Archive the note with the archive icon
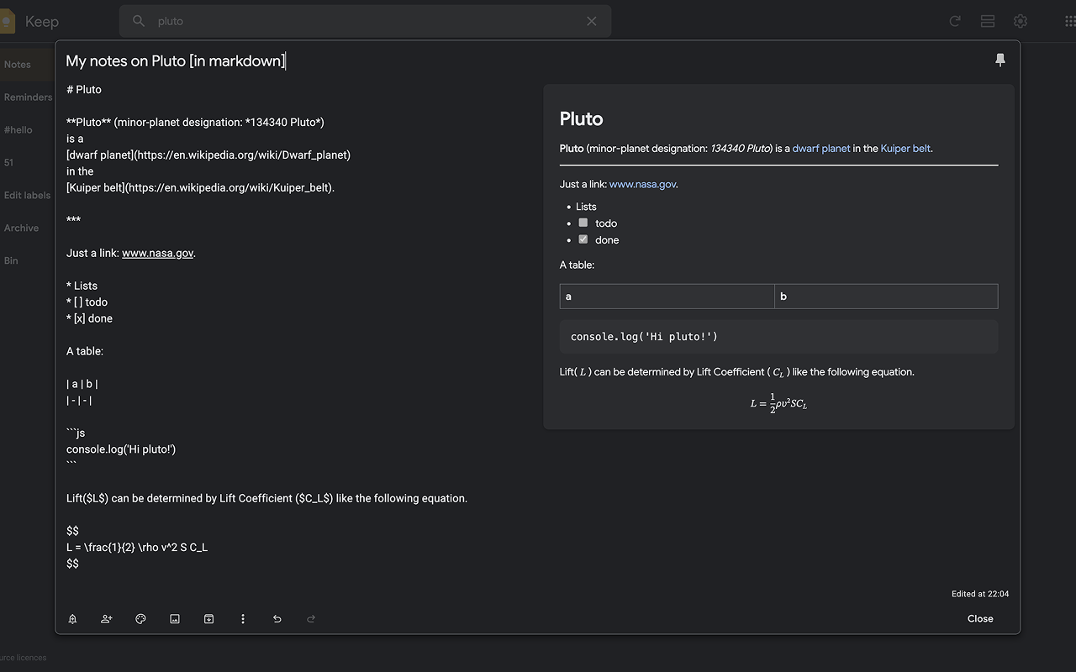The width and height of the screenshot is (1076, 672). tap(208, 619)
